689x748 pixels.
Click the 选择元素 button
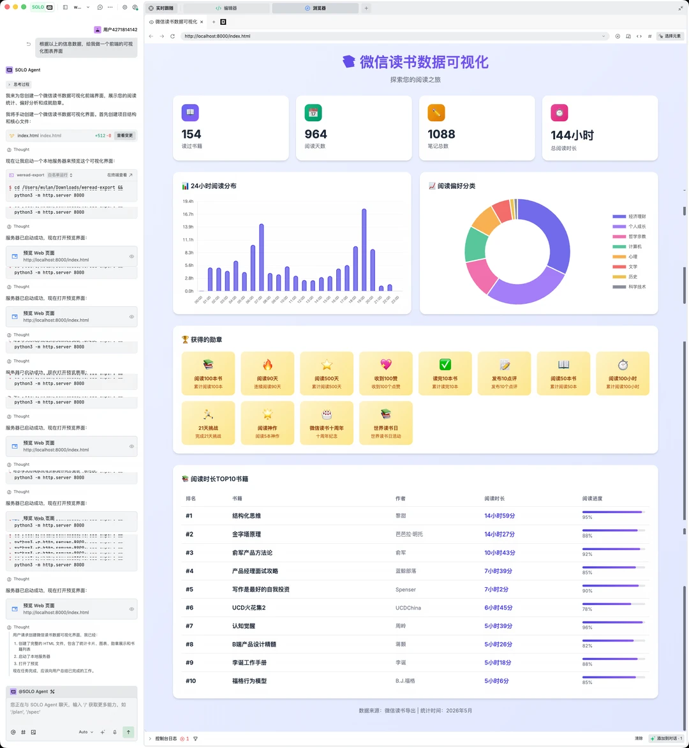point(670,36)
